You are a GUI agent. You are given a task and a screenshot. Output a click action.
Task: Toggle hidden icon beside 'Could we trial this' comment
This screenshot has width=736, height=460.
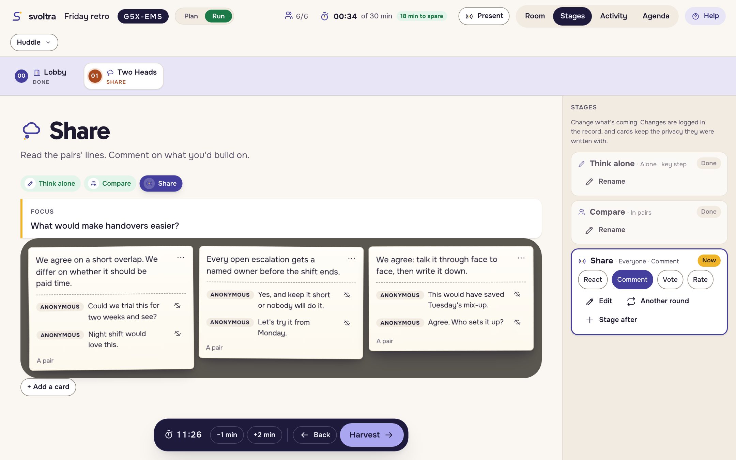(x=177, y=305)
